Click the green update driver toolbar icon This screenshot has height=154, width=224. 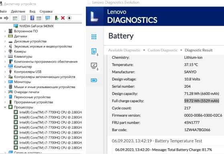coord(57,18)
